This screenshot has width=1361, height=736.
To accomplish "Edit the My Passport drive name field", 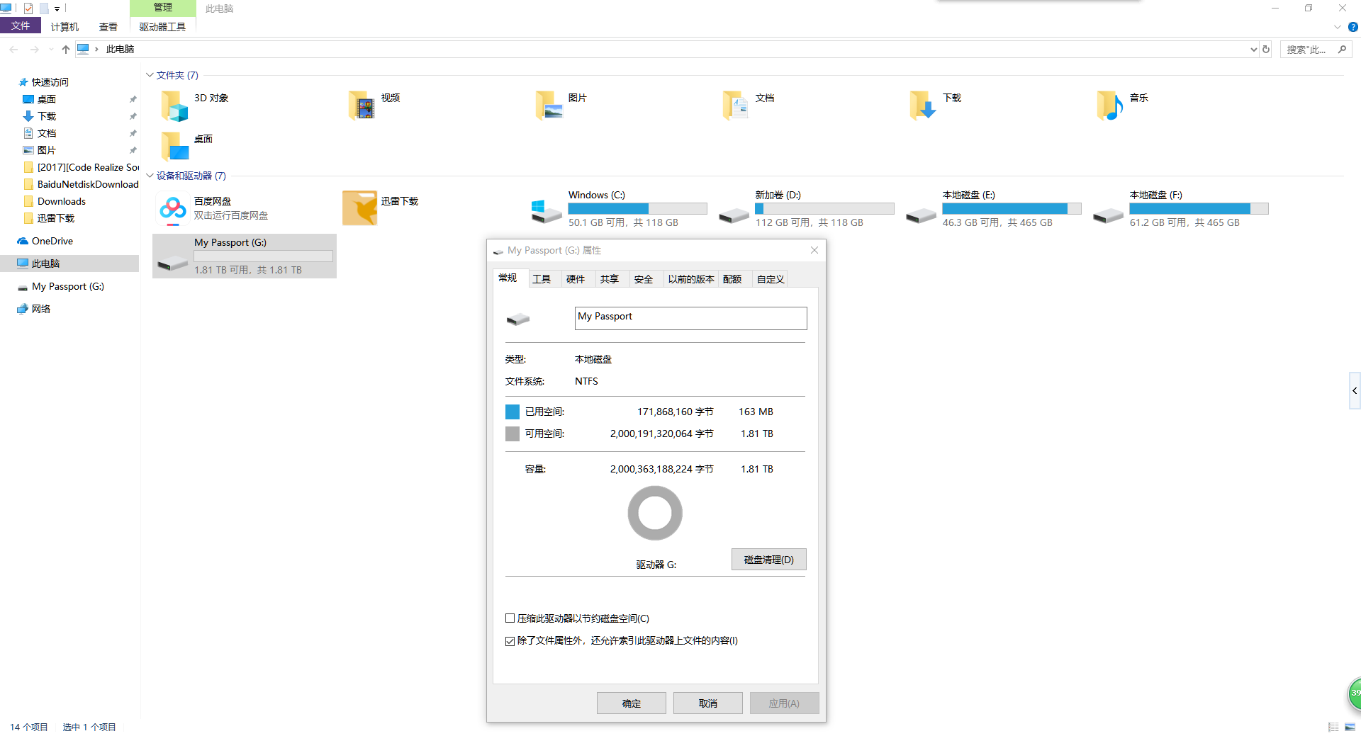I will coord(690,318).
